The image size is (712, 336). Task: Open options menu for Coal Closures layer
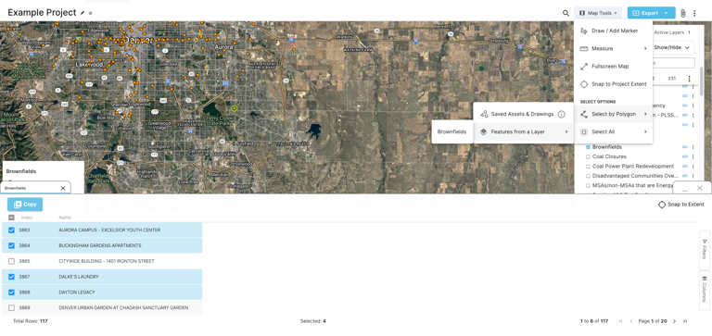coord(693,156)
